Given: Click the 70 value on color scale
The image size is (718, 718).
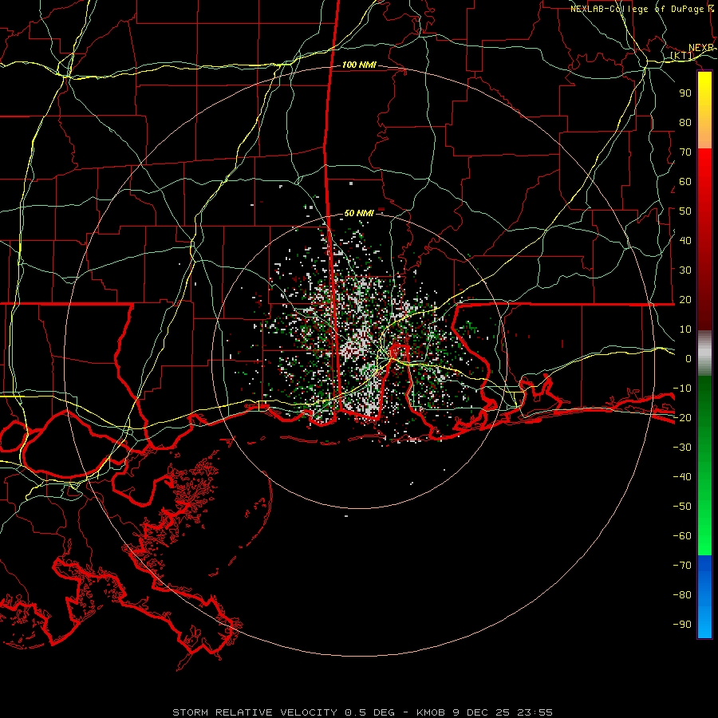Looking at the screenshot, I should point(685,152).
